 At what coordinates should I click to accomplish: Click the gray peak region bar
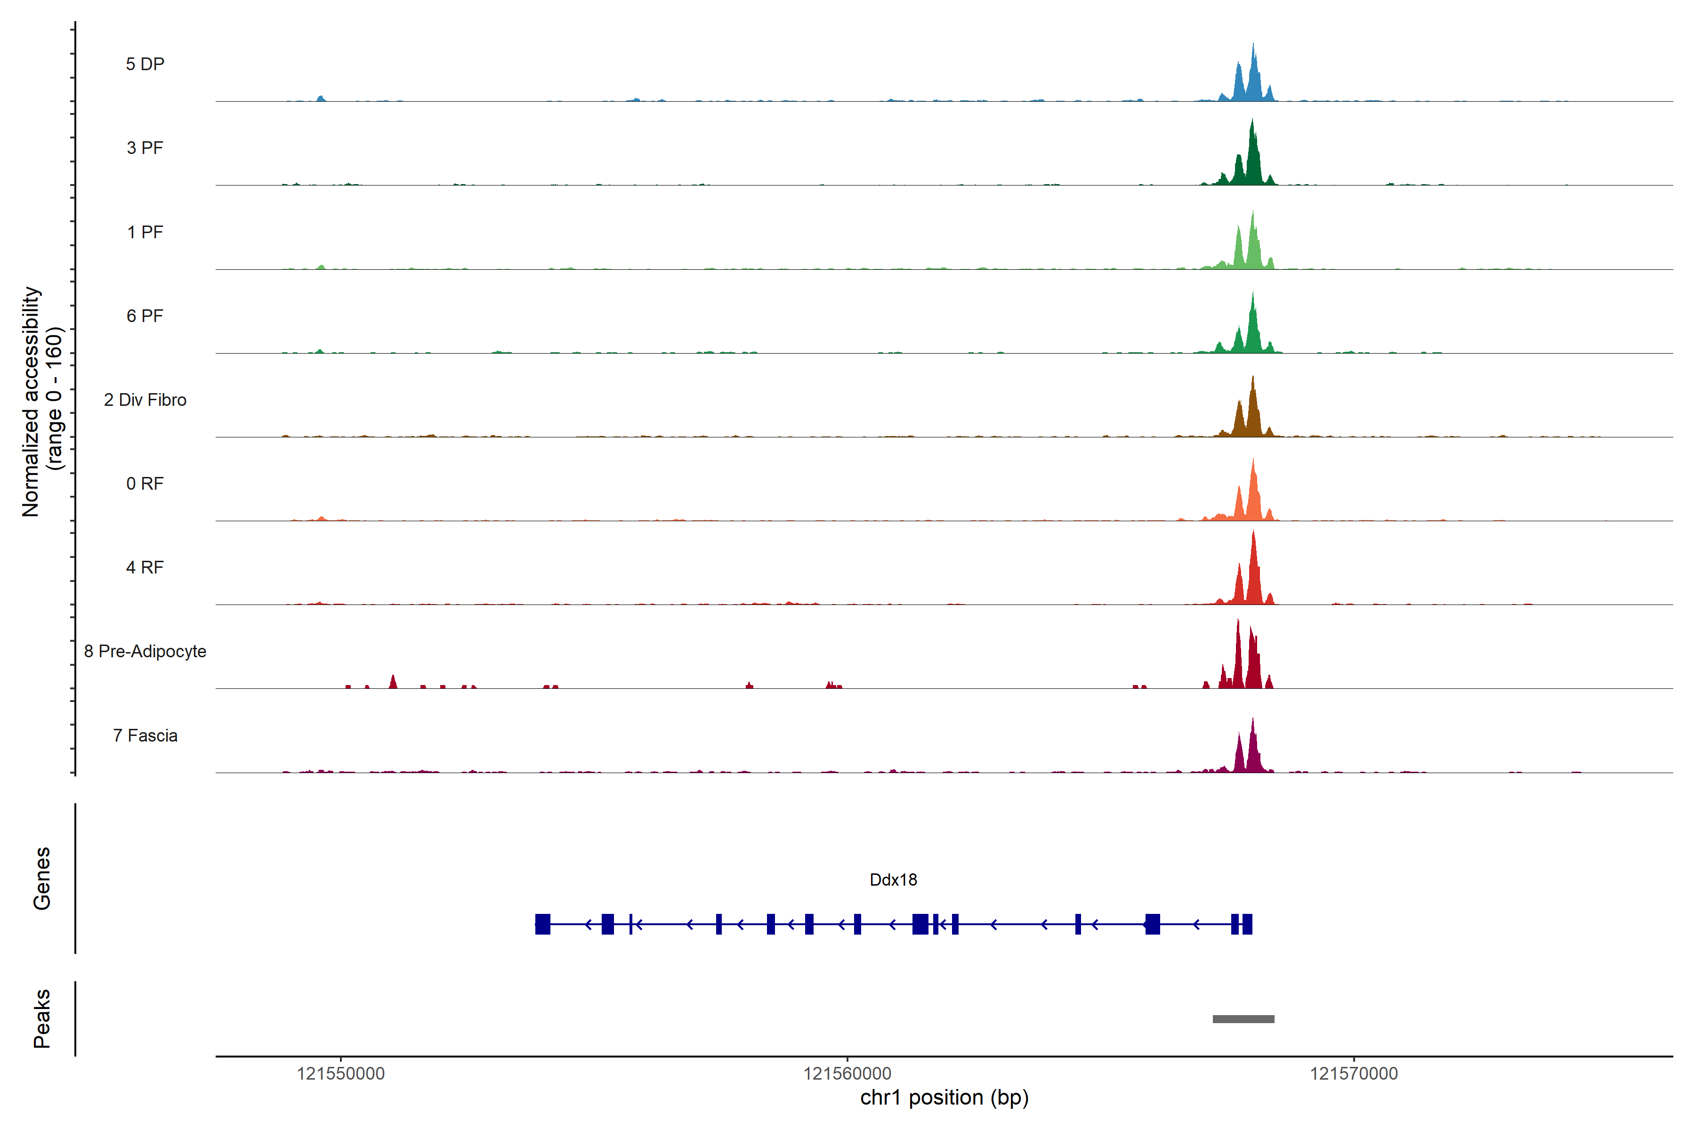1243,1019
